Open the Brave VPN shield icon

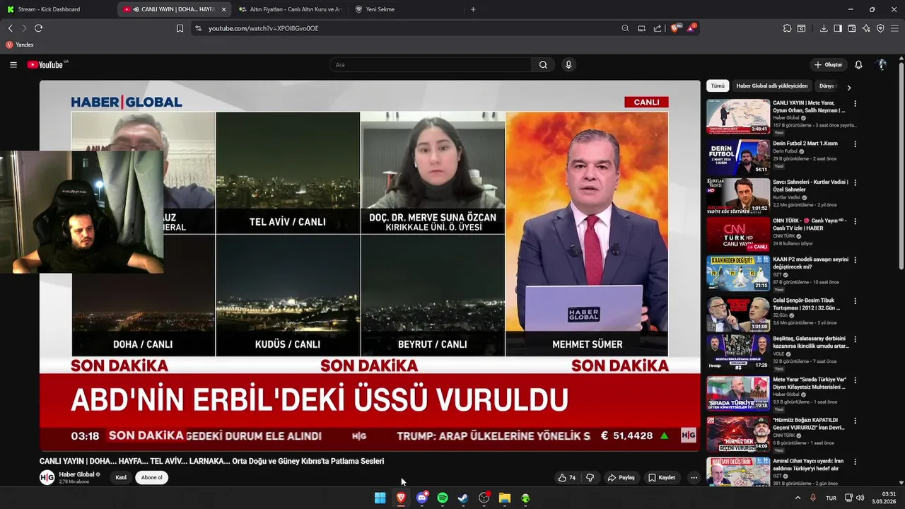pyautogui.click(x=880, y=28)
